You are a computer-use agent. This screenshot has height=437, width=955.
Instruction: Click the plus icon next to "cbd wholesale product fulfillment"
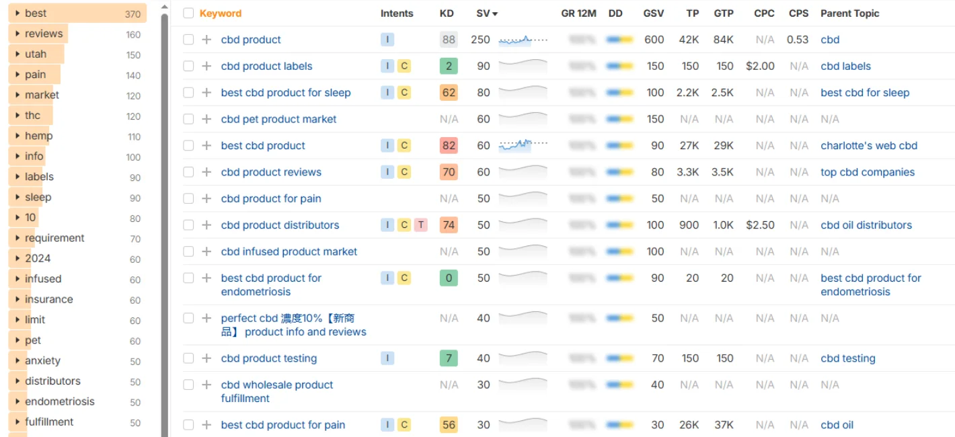206,385
